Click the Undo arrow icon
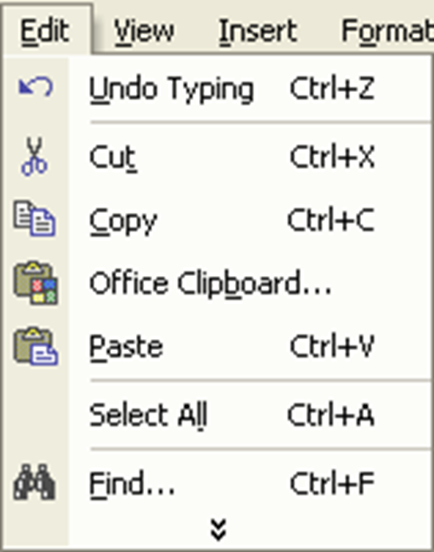This screenshot has width=434, height=552. click(35, 87)
